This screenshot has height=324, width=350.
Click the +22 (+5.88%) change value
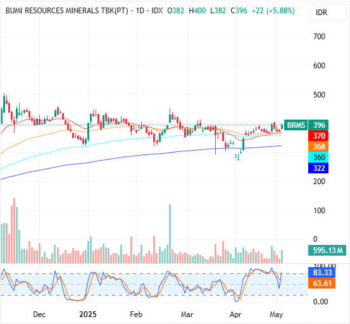[x=273, y=11]
